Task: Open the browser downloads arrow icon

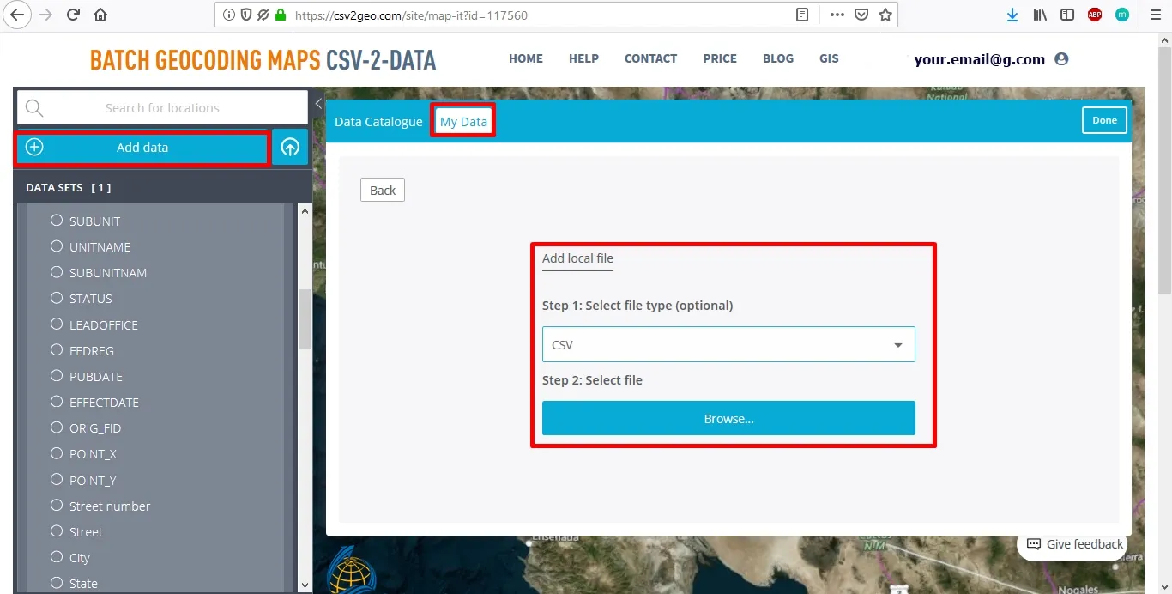Action: click(1012, 15)
